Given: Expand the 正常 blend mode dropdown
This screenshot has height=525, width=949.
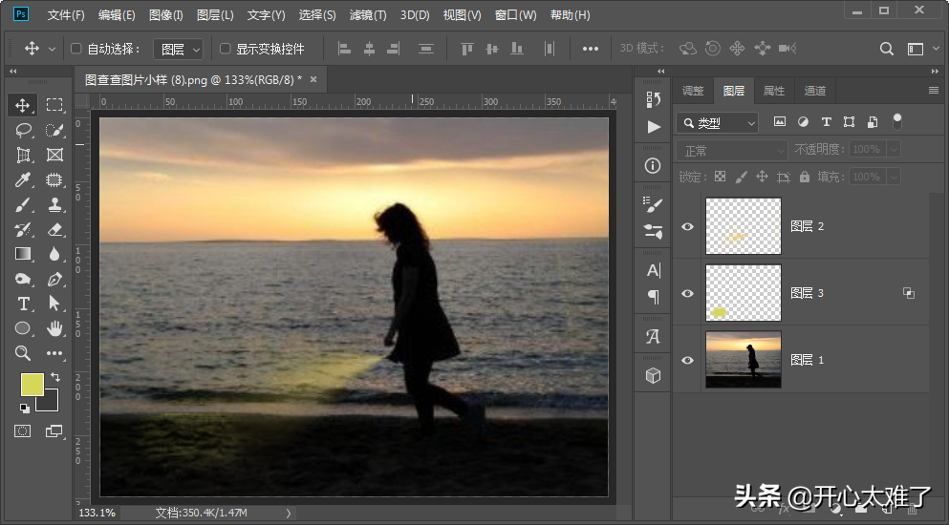Looking at the screenshot, I should 731,151.
